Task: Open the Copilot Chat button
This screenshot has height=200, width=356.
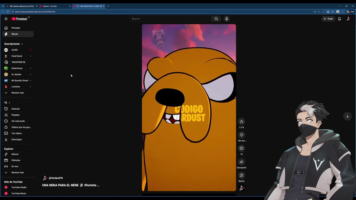Action: click(350, 12)
